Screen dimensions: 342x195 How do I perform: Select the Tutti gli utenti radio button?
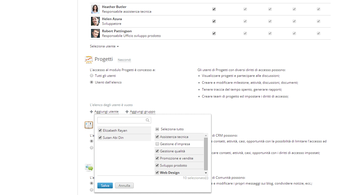(x=92, y=75)
